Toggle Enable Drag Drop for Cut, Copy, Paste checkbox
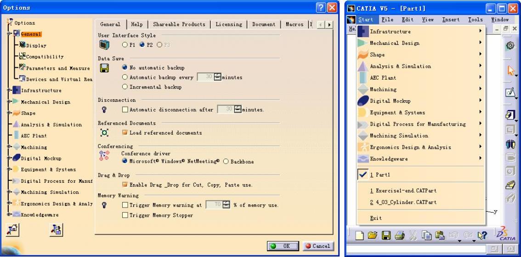The height and width of the screenshot is (257, 521). coord(125,185)
